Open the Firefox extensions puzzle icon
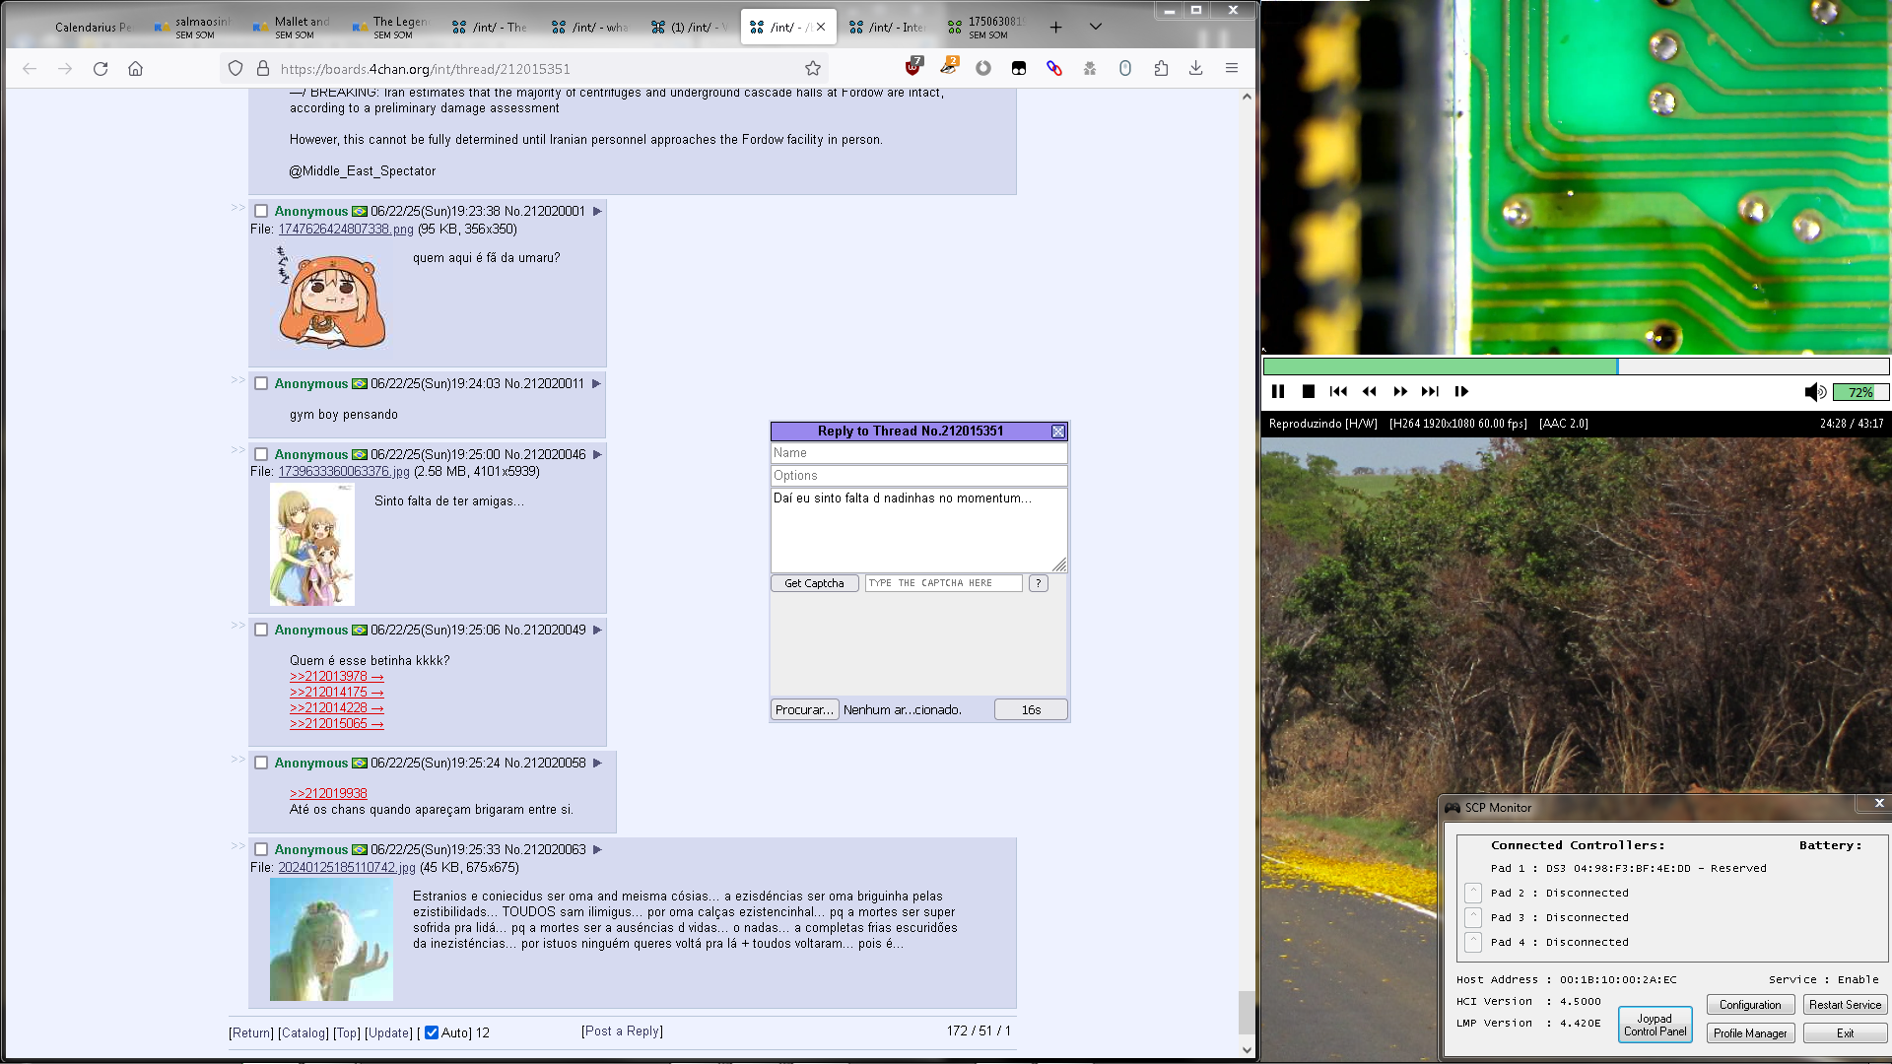 1161,69
